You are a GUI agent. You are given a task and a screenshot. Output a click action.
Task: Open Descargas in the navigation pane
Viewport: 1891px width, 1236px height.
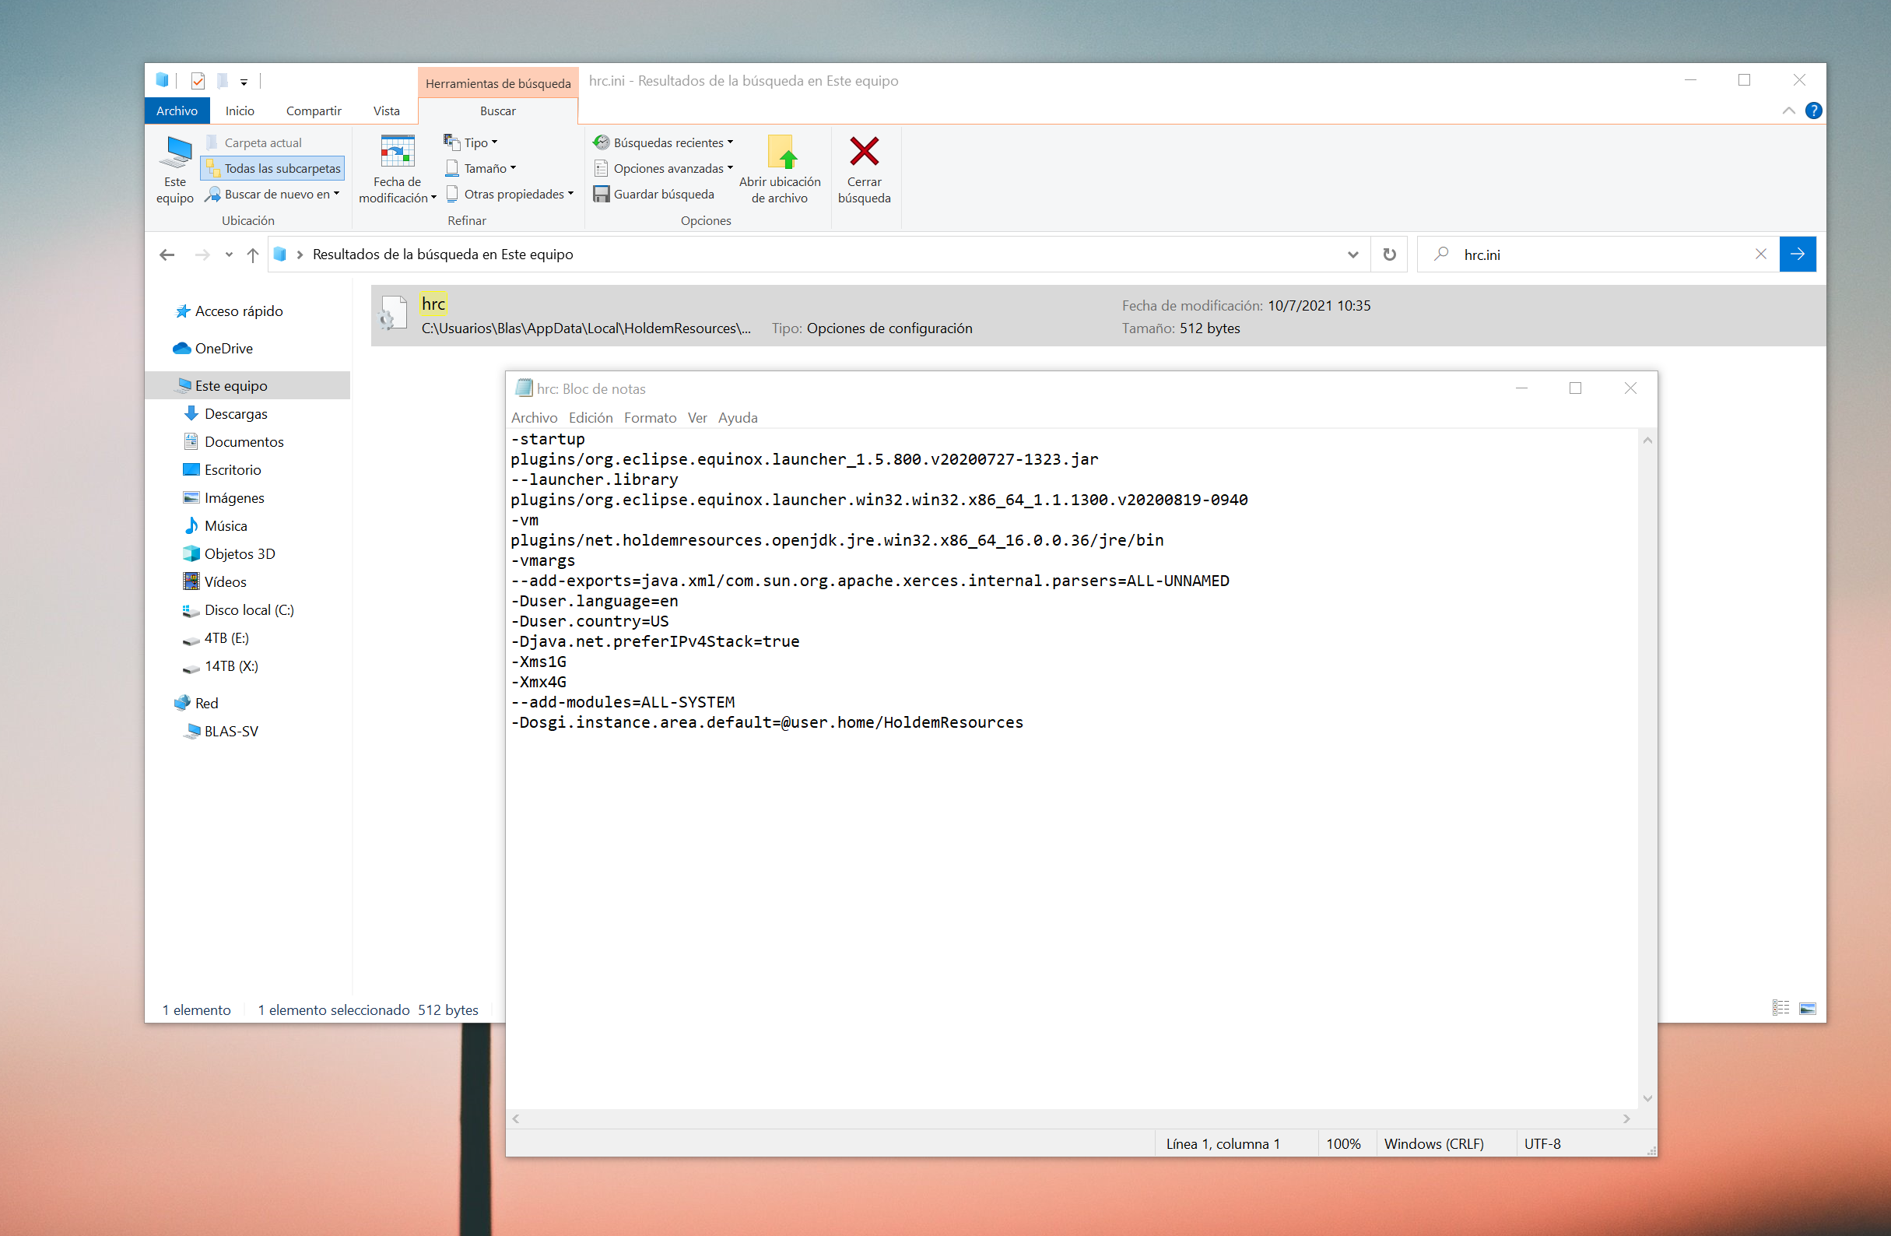click(235, 414)
